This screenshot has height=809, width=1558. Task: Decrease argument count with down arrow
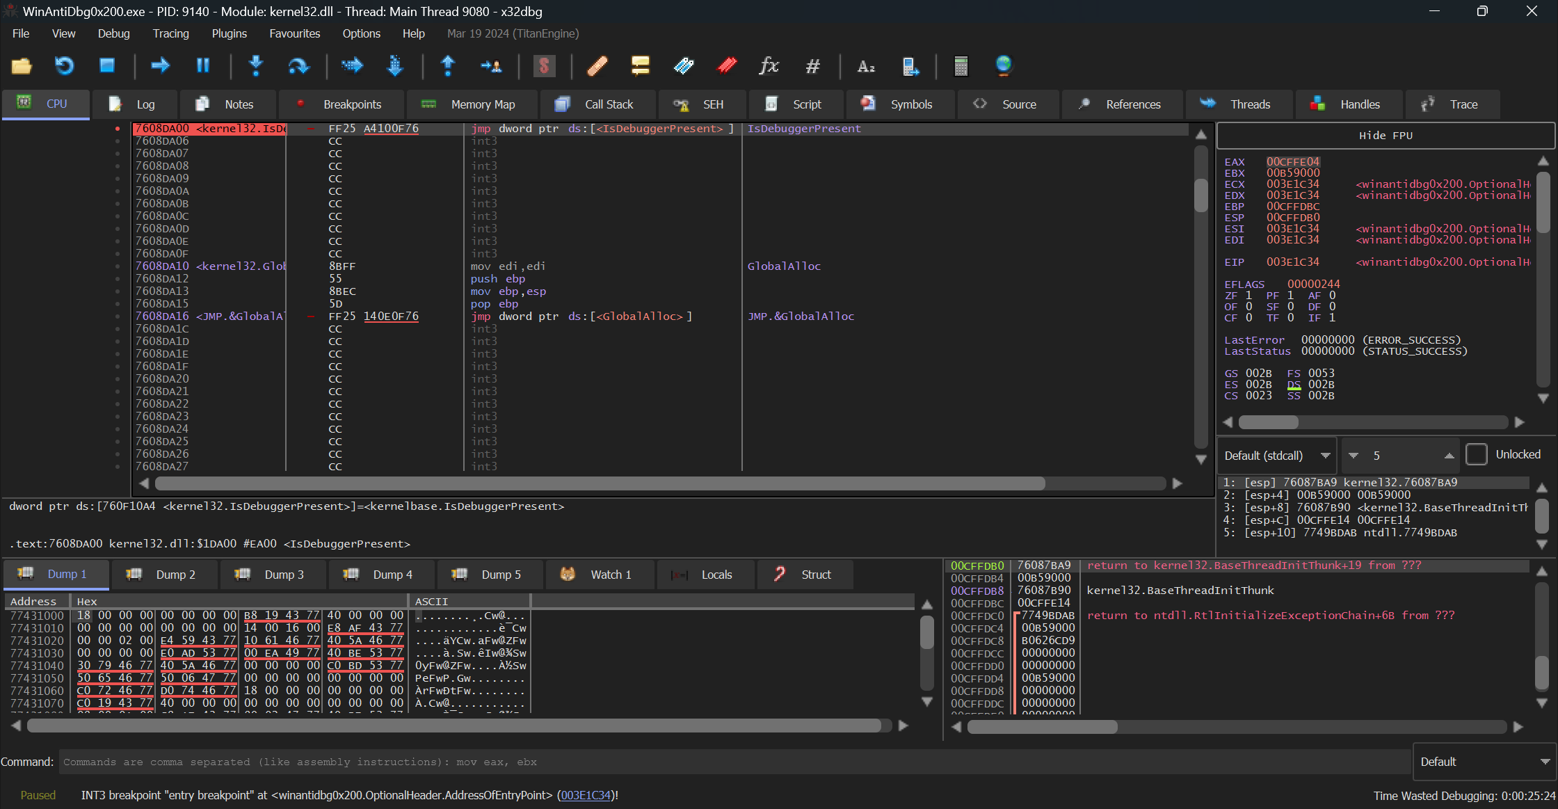[x=1354, y=456]
